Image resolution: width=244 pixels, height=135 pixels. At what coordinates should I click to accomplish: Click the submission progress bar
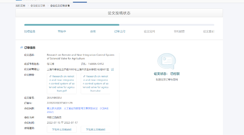(119, 25)
